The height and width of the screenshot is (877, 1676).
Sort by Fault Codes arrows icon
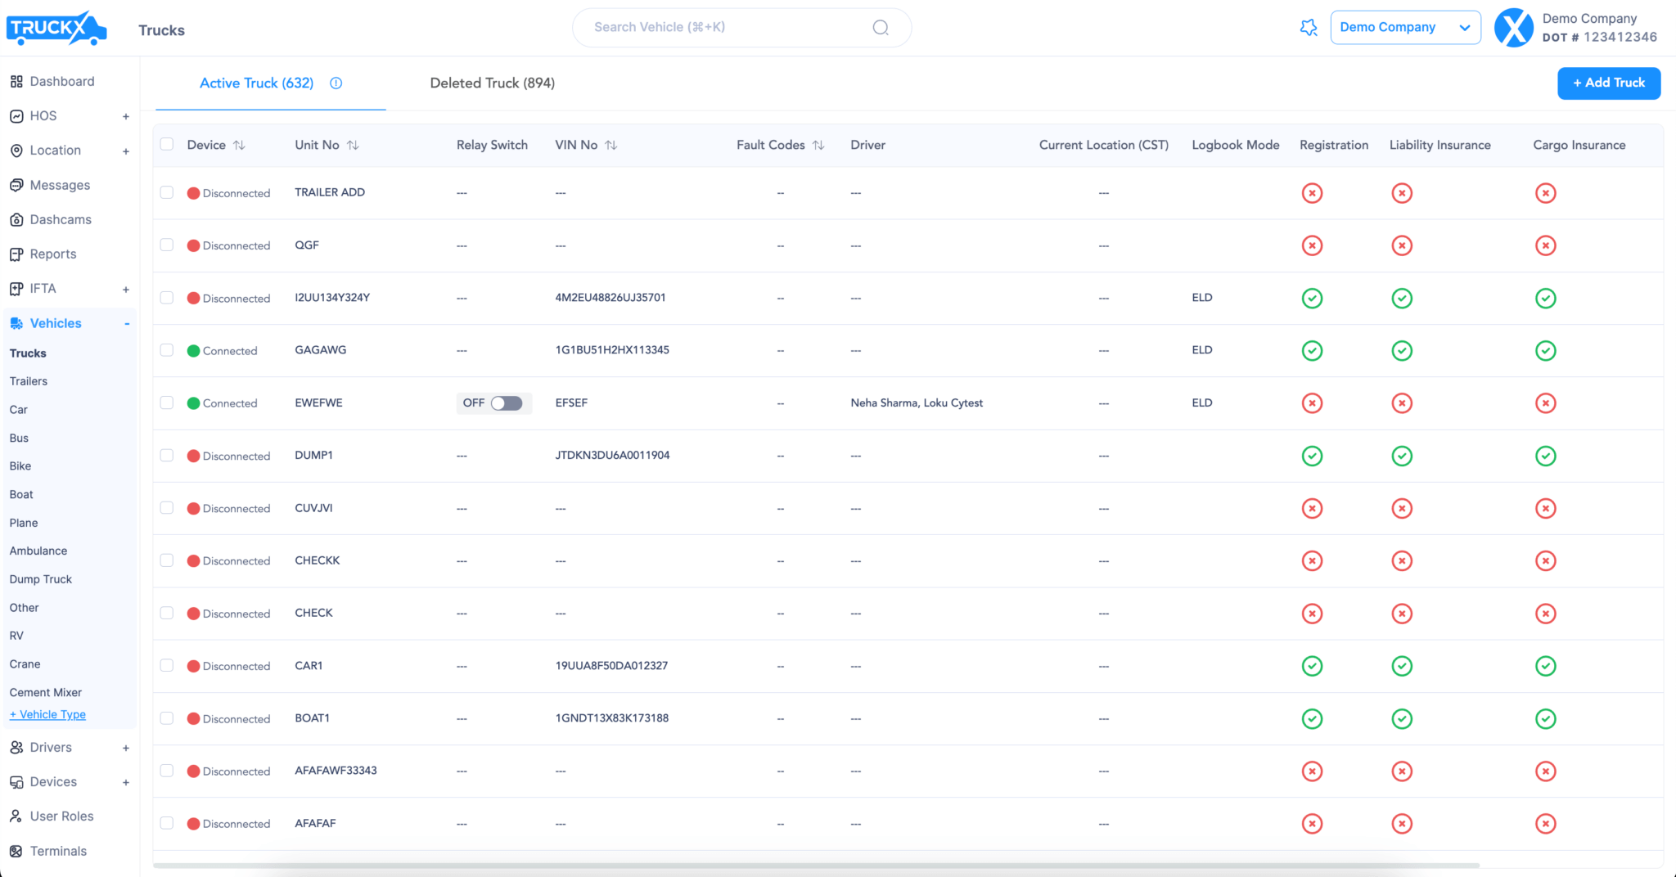coord(818,145)
